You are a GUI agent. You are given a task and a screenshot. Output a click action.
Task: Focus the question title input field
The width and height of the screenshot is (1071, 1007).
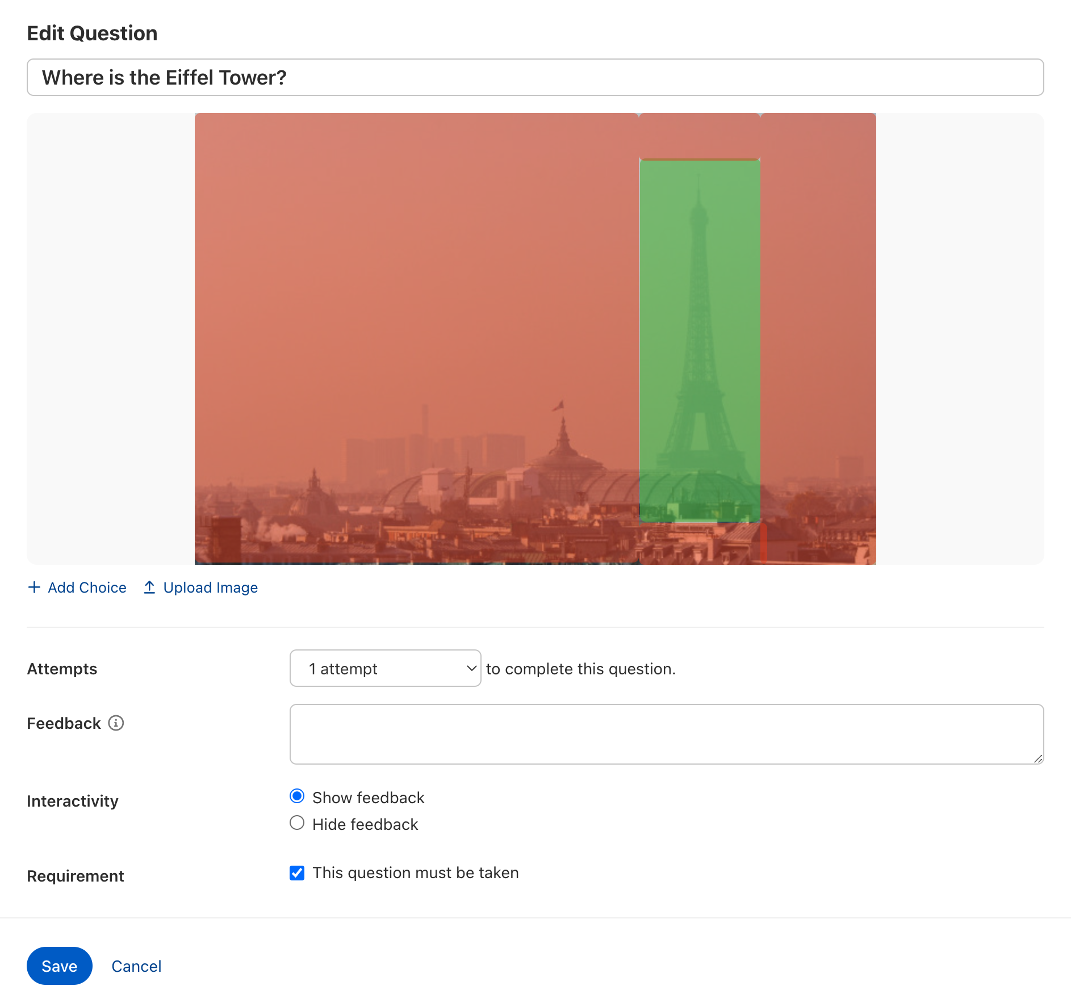pyautogui.click(x=535, y=77)
